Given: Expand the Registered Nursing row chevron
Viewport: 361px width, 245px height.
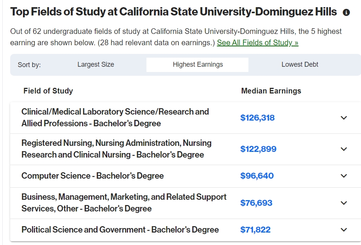Looking at the screenshot, I should (344, 149).
